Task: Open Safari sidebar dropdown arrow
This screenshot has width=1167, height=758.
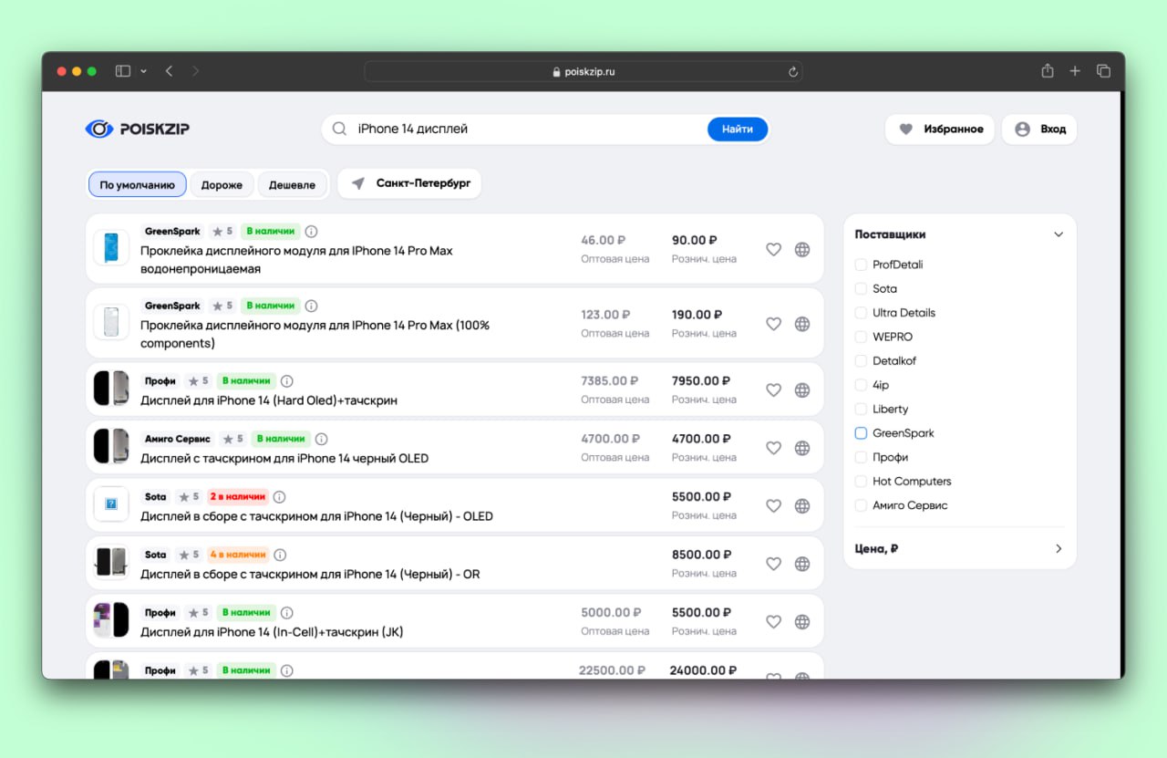Action: (x=144, y=71)
